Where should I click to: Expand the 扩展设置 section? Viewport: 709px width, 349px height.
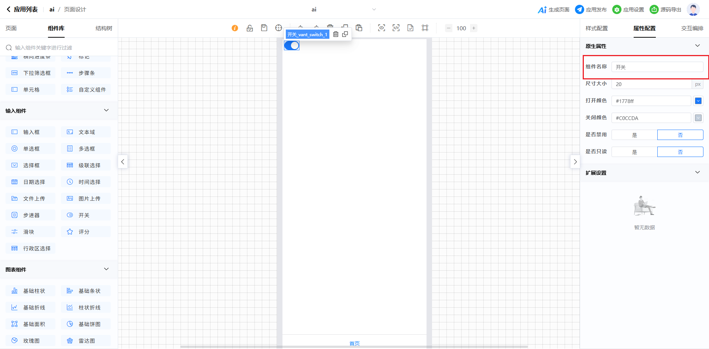(697, 172)
